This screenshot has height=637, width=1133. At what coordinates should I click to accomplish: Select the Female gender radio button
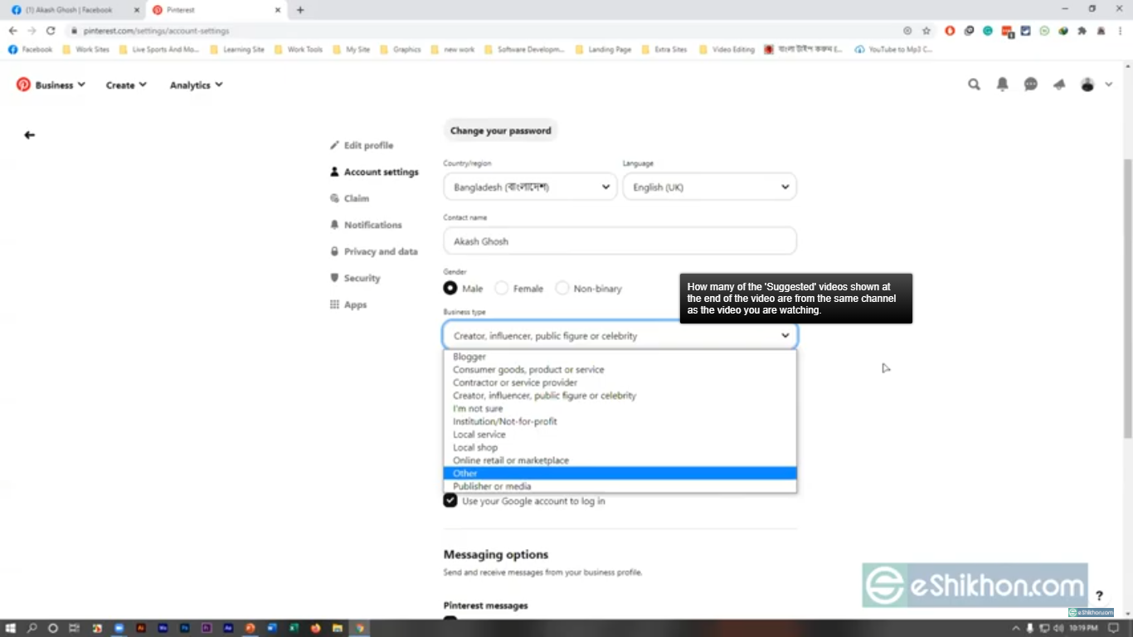click(501, 287)
